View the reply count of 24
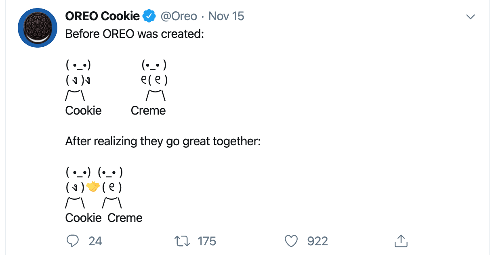The image size is (492, 255). pyautogui.click(x=95, y=241)
